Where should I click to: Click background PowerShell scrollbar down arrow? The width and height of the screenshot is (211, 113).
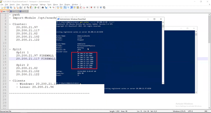(196, 92)
